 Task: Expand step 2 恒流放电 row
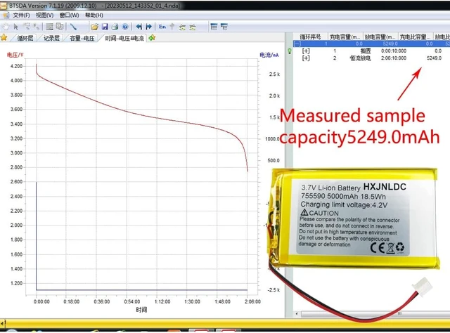[x=306, y=58]
